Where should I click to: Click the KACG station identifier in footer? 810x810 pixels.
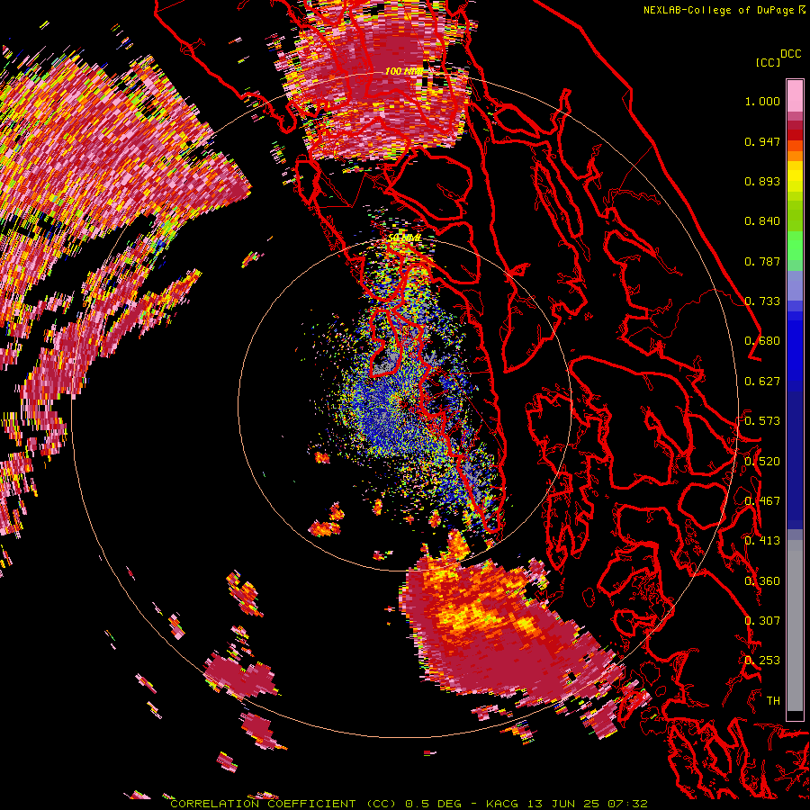point(502,804)
